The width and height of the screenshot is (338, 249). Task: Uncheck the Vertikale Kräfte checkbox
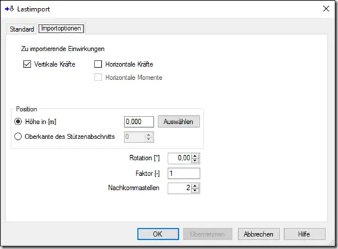pyautogui.click(x=27, y=64)
